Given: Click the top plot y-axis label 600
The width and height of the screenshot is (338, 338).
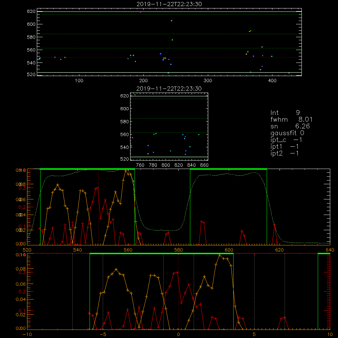Looking at the screenshot, I should point(31,24).
